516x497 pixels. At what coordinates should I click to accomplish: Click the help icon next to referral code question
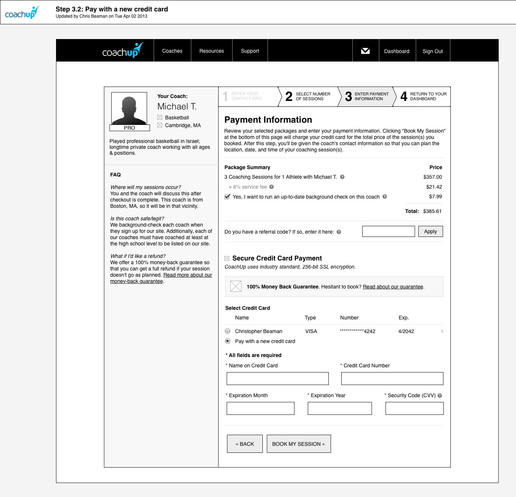click(339, 232)
